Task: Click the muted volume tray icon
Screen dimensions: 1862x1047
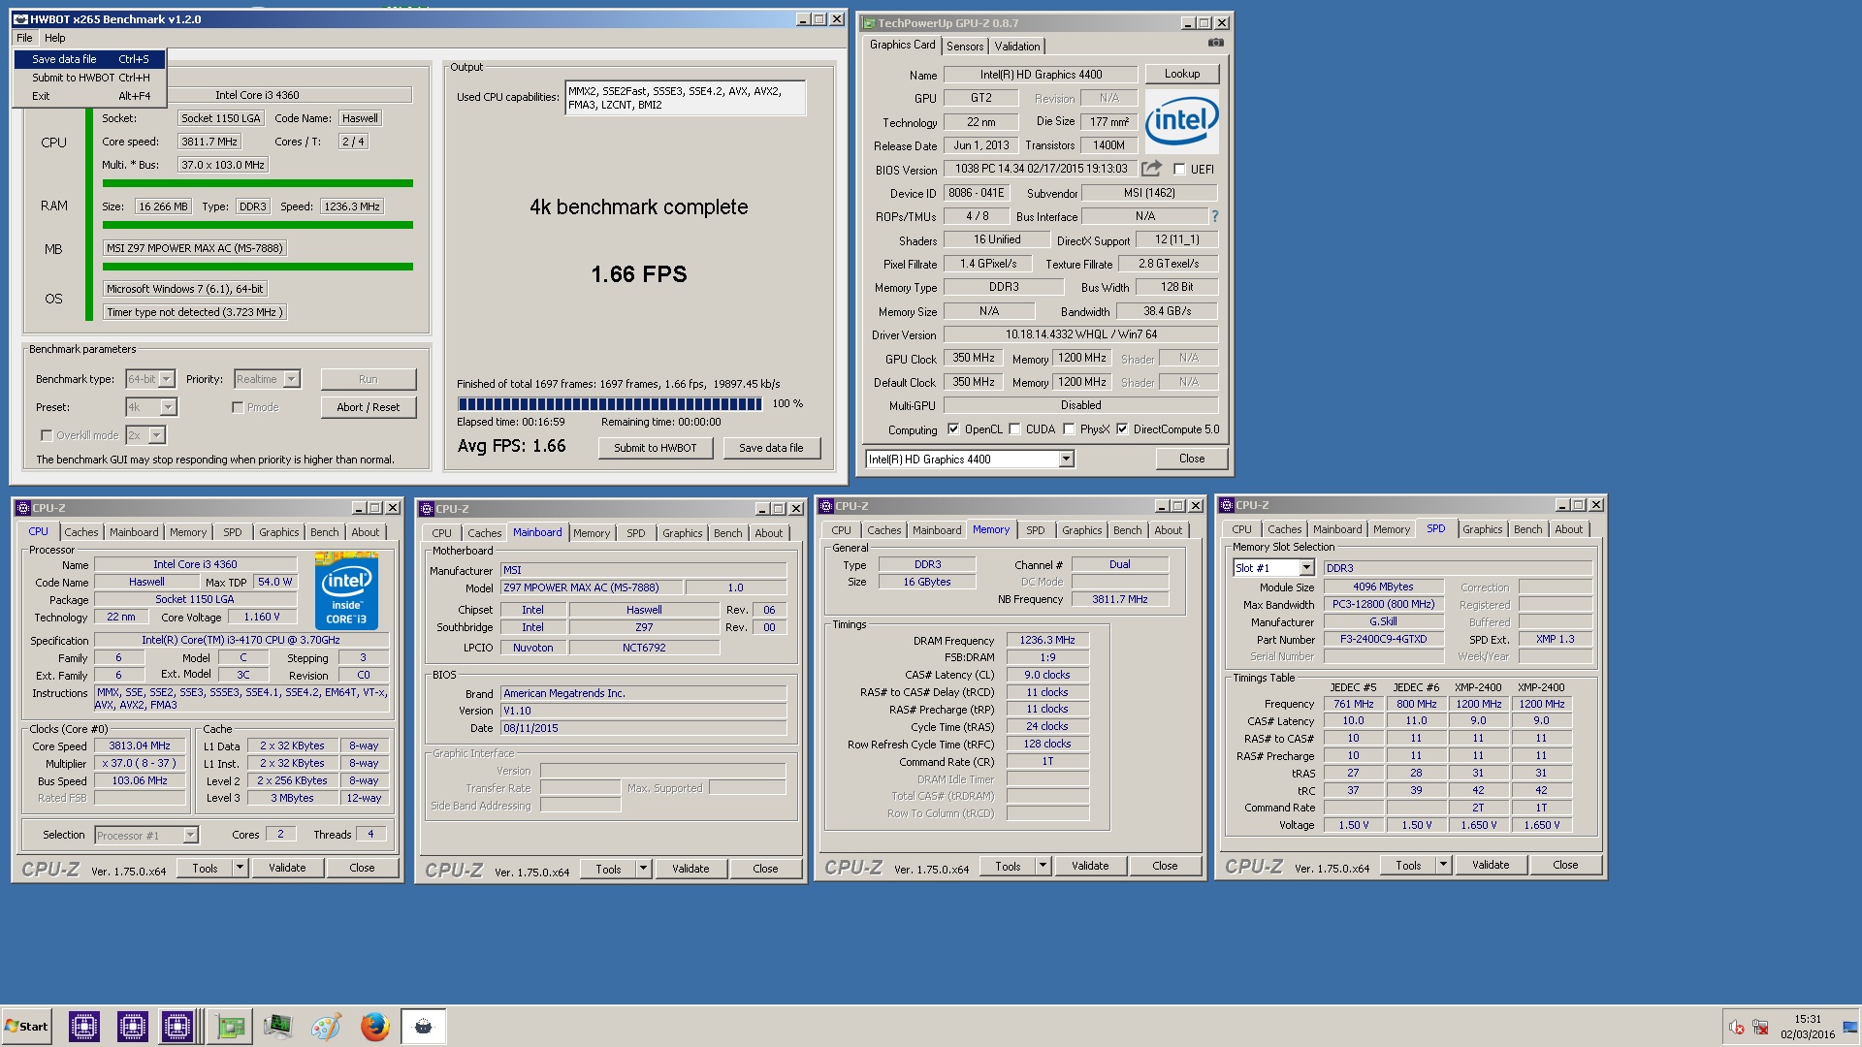Action: click(1737, 1028)
